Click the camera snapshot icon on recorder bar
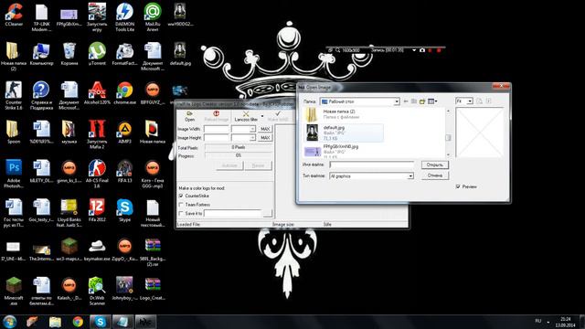This screenshot has height=329, width=585. point(422,50)
